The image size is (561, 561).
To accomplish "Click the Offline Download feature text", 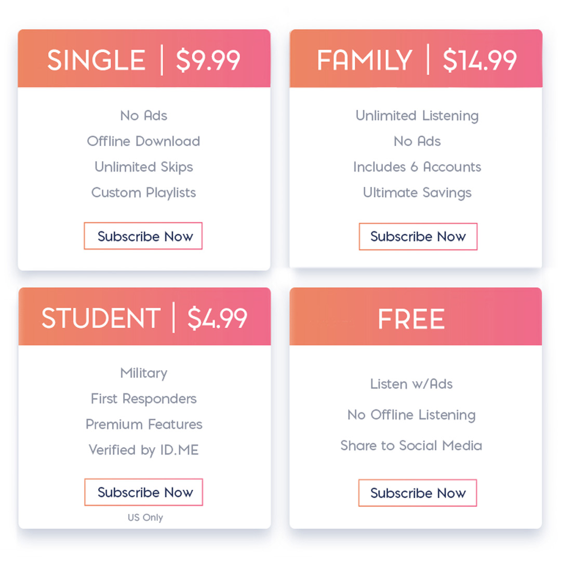I will pos(143,141).
